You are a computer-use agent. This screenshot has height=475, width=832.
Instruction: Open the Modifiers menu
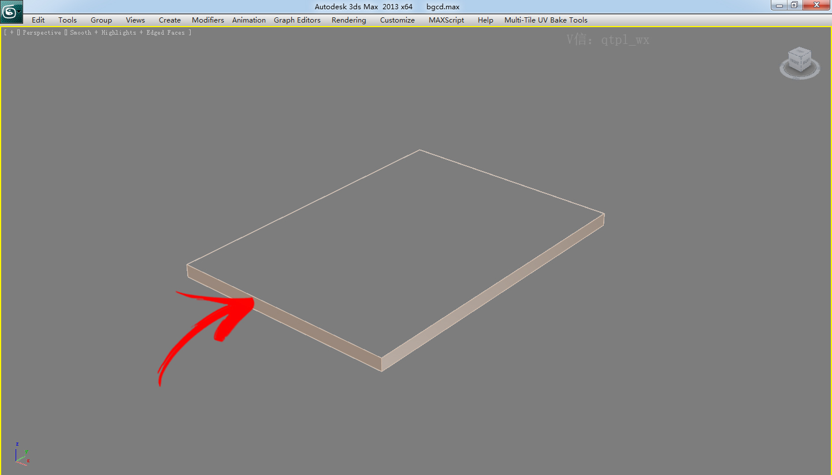coord(208,20)
